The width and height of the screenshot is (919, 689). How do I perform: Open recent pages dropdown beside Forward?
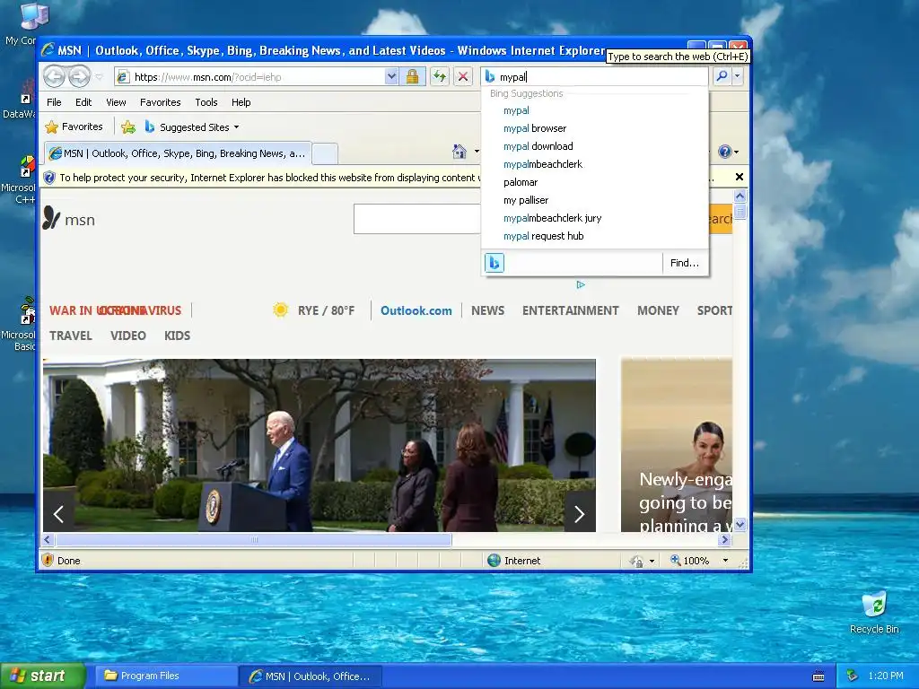coord(99,77)
